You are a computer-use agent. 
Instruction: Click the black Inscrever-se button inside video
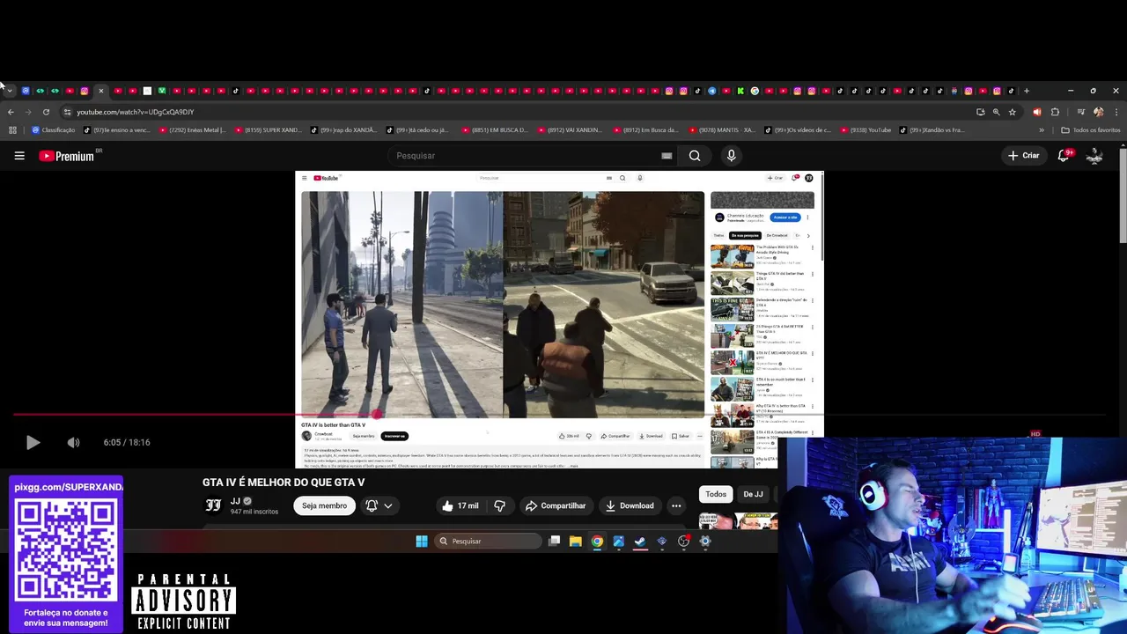pos(394,436)
